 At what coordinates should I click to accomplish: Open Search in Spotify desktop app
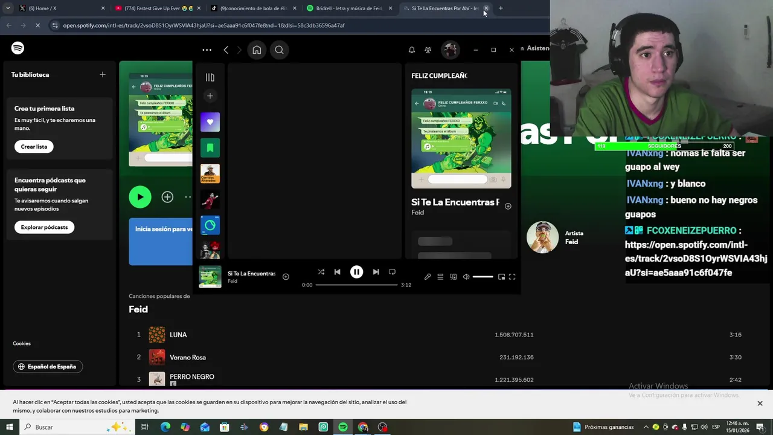pos(279,50)
